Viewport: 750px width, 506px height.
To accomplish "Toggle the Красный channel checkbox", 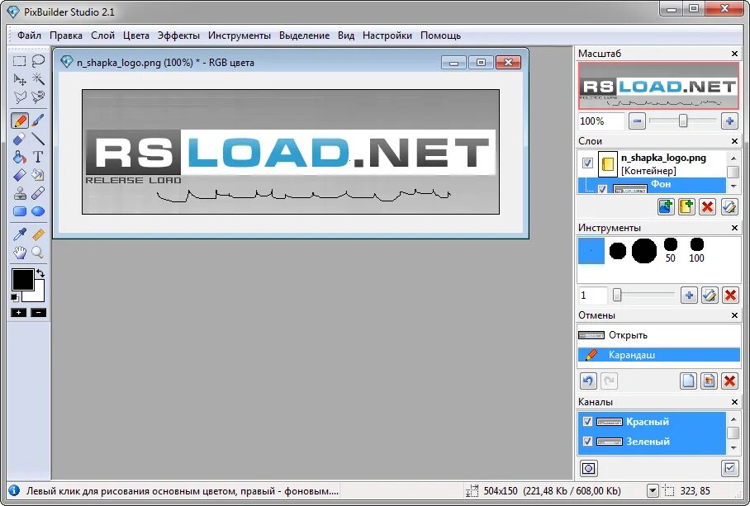I will click(x=587, y=422).
